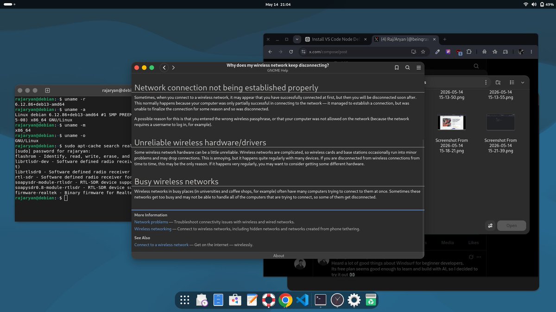Open a new Chrome tab

(x=445, y=39)
